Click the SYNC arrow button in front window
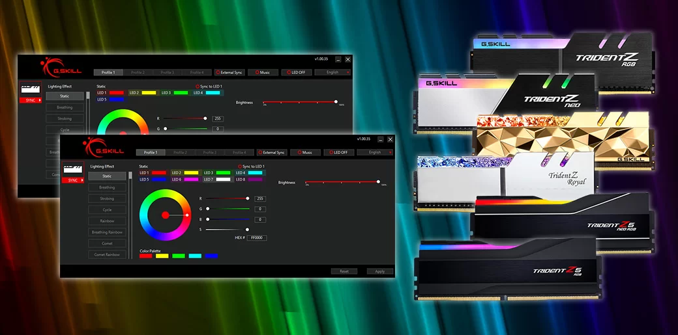 click(x=72, y=180)
